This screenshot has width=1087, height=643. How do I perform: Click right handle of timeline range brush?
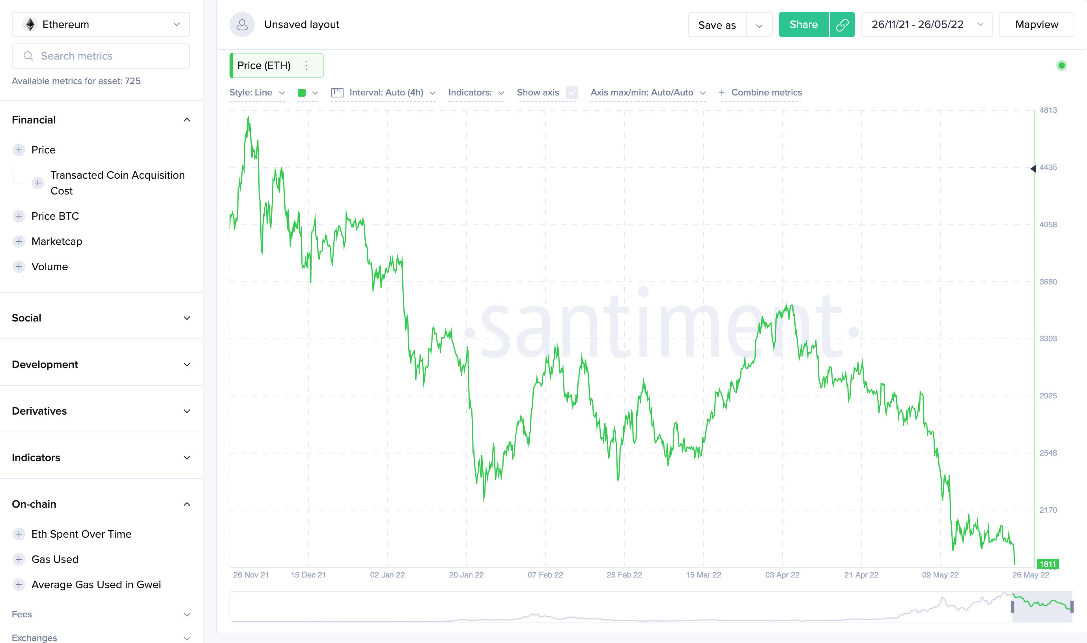coord(1072,607)
